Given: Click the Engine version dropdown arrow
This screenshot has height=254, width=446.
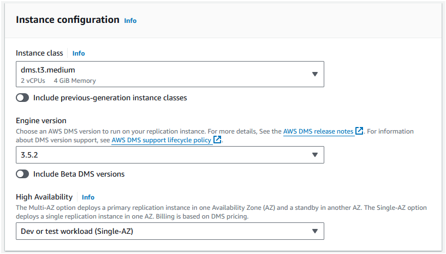Looking at the screenshot, I should [x=315, y=155].
